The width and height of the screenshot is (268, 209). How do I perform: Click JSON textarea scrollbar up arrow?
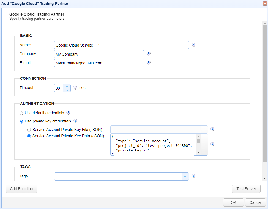[198, 136]
